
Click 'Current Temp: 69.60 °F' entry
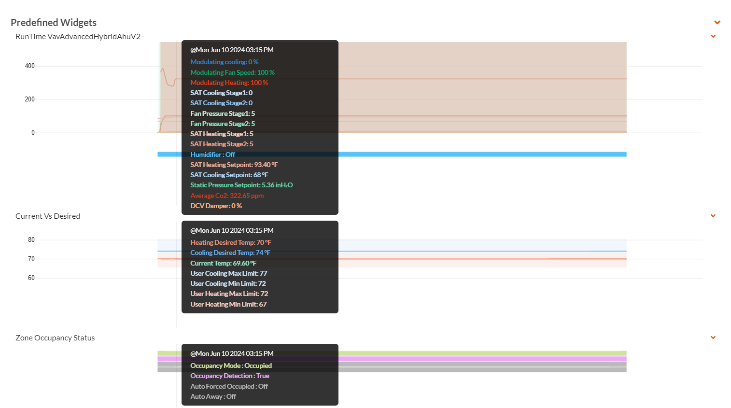tap(223, 263)
